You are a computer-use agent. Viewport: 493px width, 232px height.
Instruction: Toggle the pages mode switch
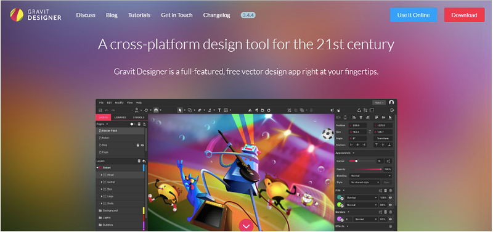click(x=132, y=124)
